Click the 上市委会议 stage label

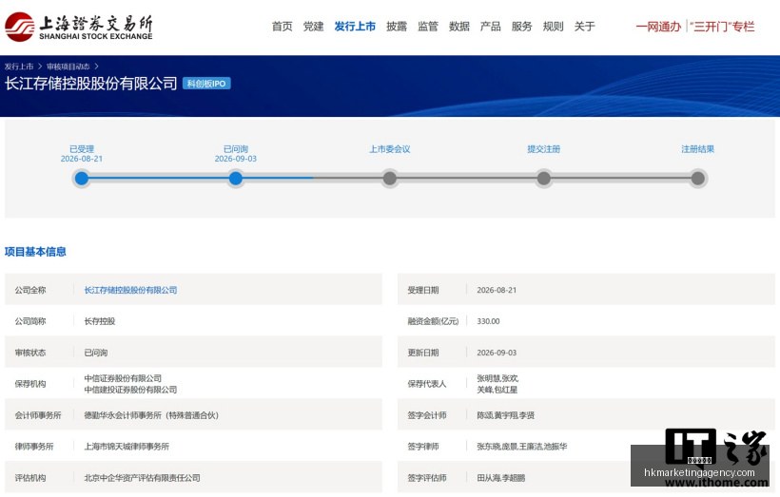point(390,149)
